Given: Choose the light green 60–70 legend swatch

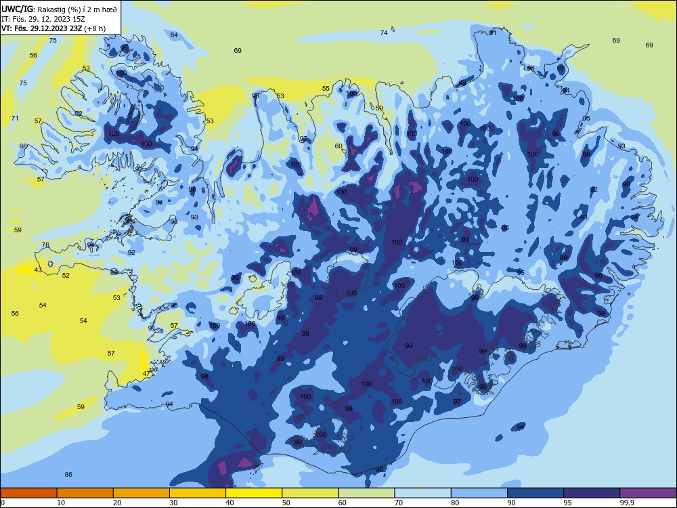Looking at the screenshot, I should pos(366,493).
